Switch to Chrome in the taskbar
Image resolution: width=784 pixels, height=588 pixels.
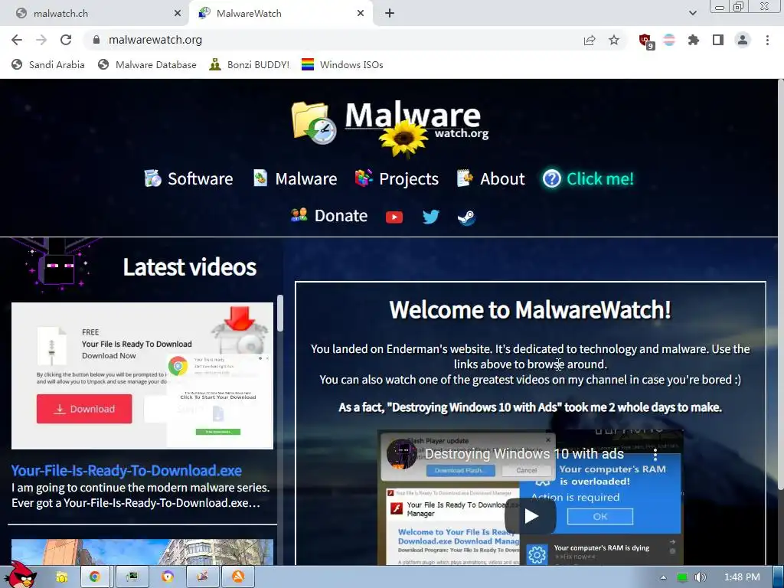coord(94,577)
